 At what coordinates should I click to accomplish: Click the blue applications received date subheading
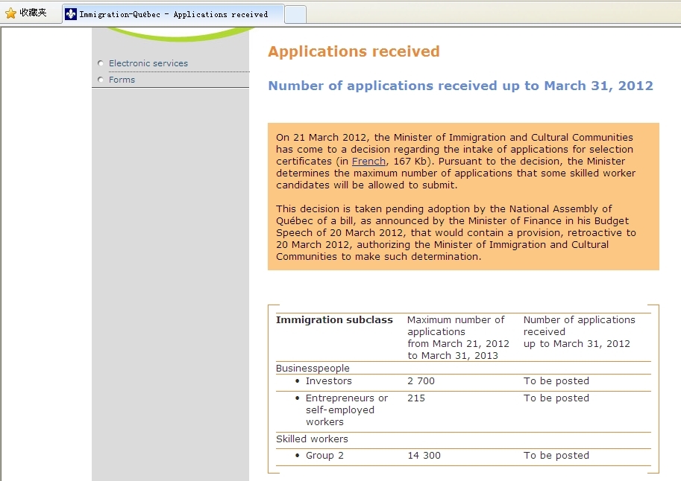[x=460, y=86]
